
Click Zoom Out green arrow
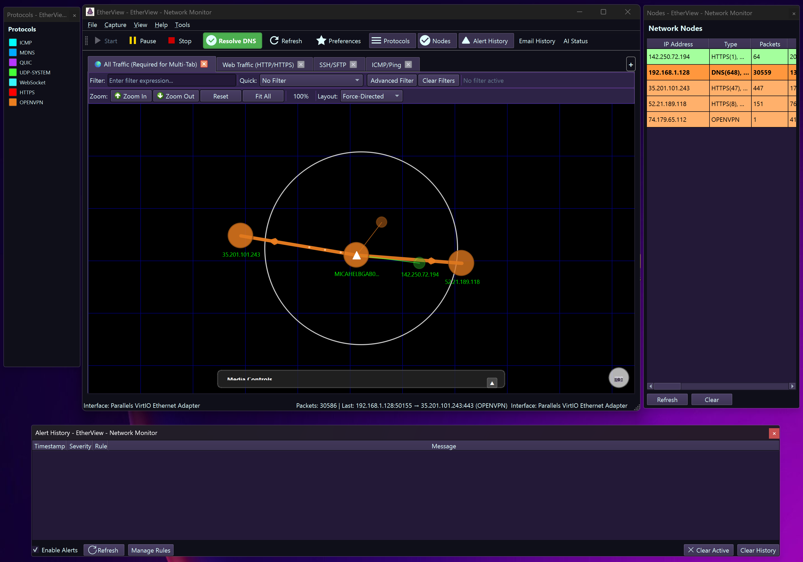[160, 96]
